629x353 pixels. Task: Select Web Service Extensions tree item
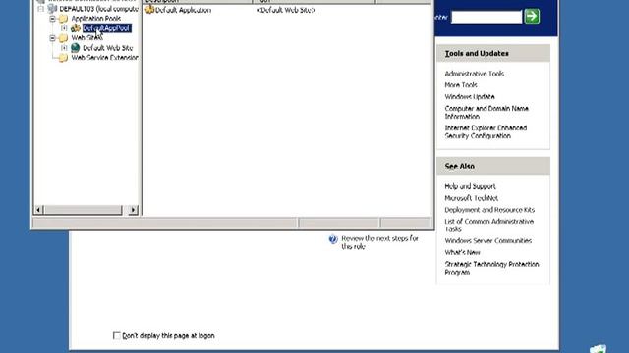click(x=105, y=58)
